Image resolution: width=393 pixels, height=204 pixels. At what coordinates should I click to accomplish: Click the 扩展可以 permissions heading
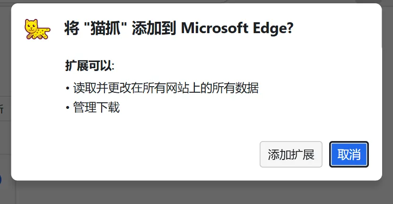pos(90,66)
